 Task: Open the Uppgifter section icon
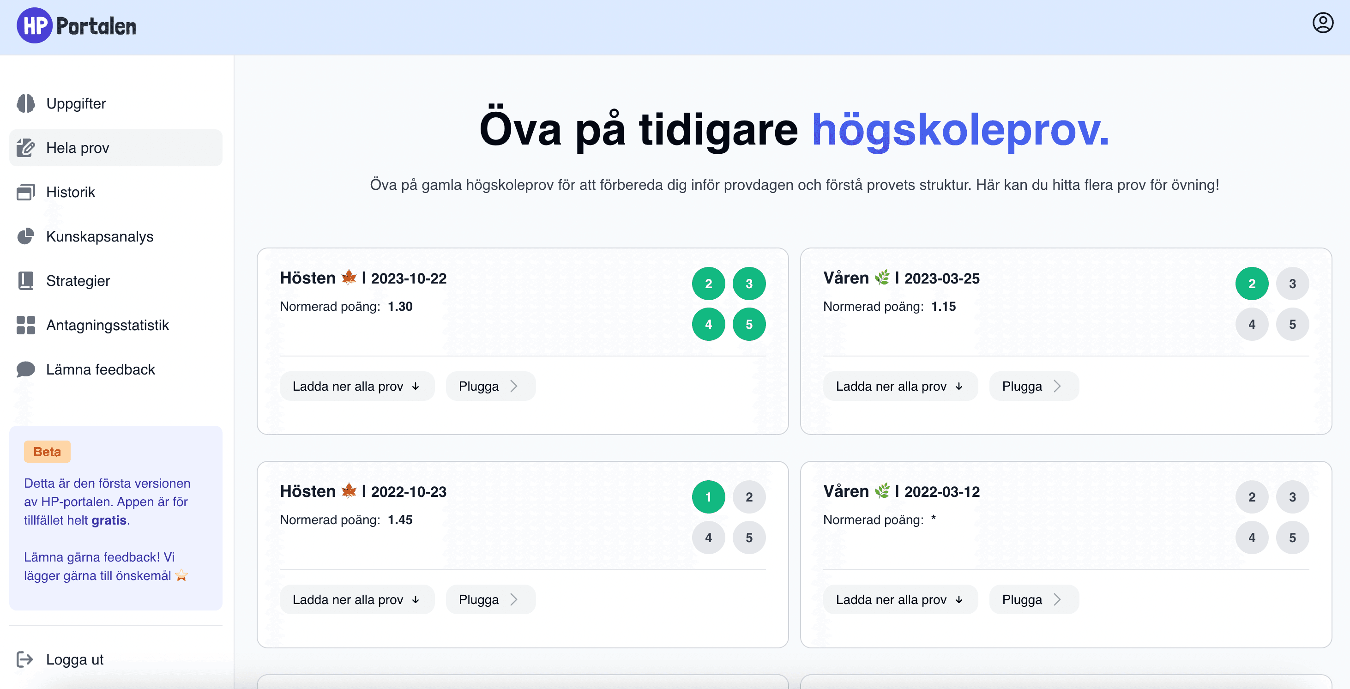[26, 103]
